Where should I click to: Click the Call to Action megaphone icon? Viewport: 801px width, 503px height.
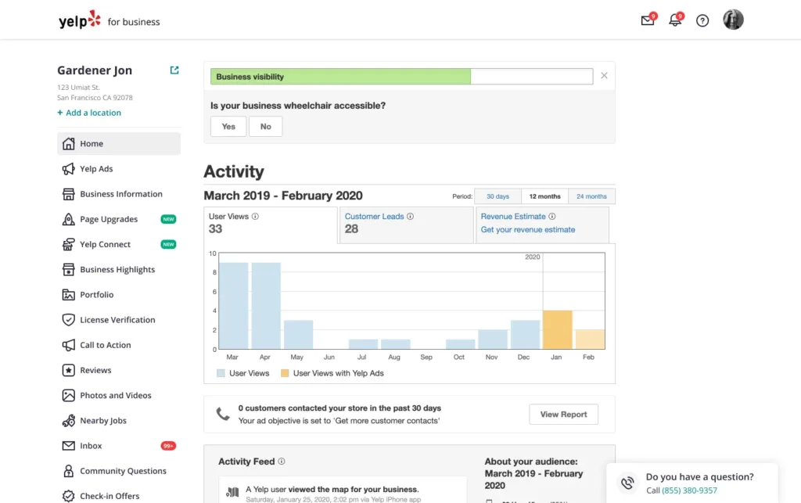69,345
